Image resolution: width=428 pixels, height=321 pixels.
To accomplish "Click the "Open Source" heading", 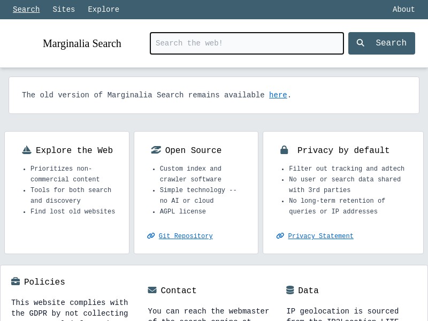I will coord(193,150).
